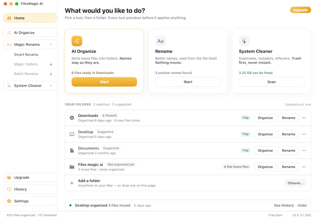Image resolution: width=318 pixels, height=219 pixels.
Task: Open History from the sidebar
Action: coord(30,189)
